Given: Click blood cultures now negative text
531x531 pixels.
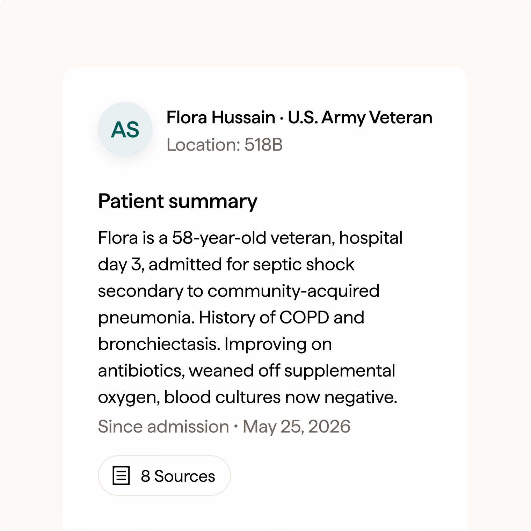Looking at the screenshot, I should click(x=281, y=397).
